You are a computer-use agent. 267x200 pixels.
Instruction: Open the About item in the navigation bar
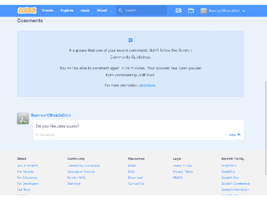tap(102, 11)
